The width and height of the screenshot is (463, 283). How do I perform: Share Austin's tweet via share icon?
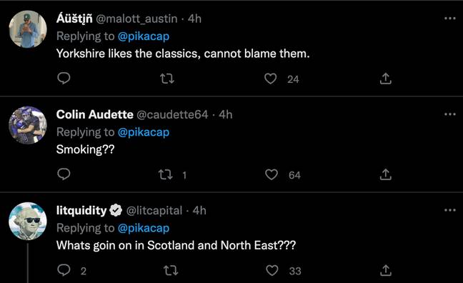pyautogui.click(x=386, y=79)
